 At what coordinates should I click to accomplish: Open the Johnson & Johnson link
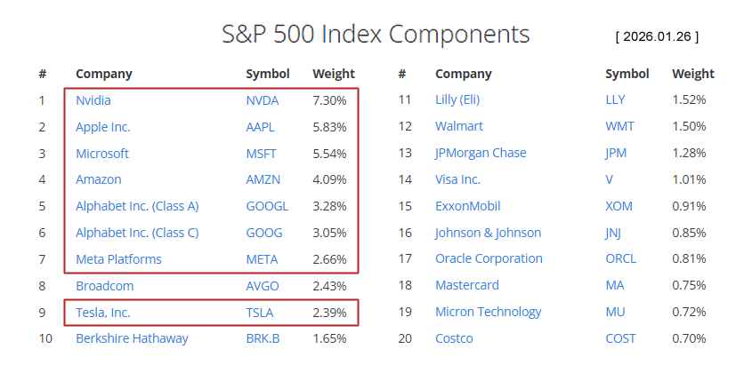[x=488, y=233]
